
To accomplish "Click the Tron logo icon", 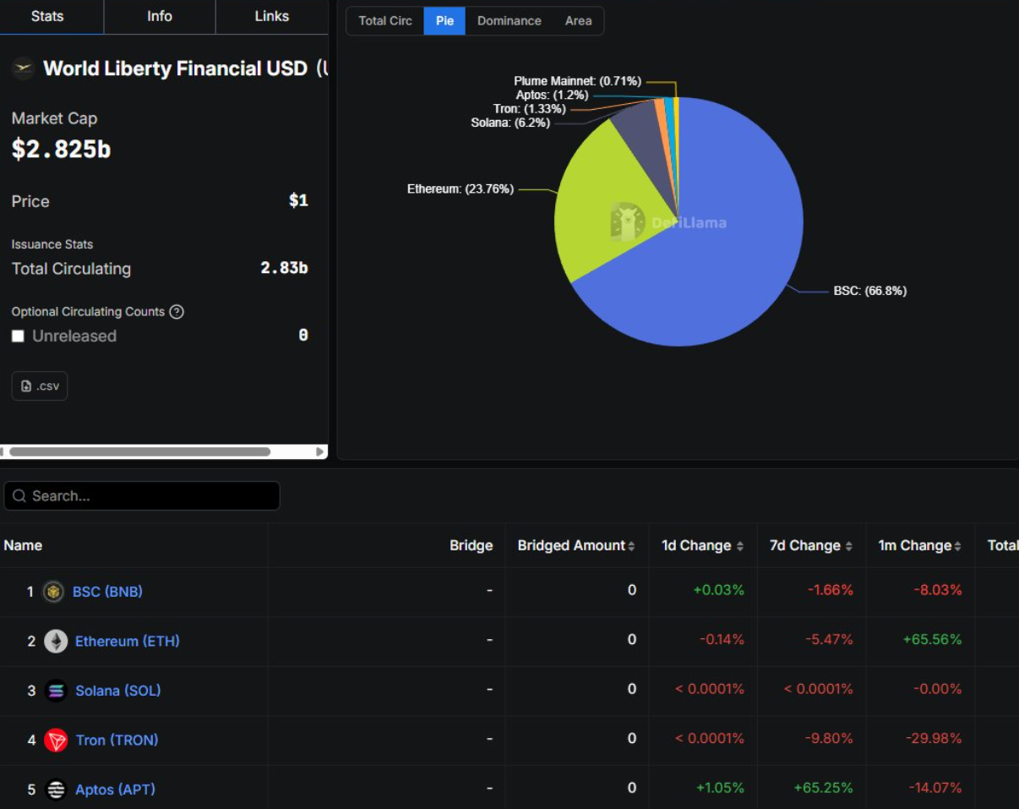I will (56, 741).
